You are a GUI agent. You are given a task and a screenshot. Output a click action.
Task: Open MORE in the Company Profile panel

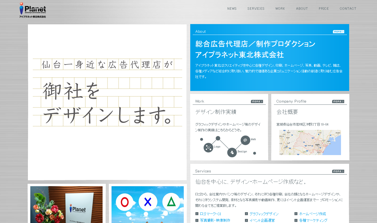pyautogui.click(x=338, y=101)
